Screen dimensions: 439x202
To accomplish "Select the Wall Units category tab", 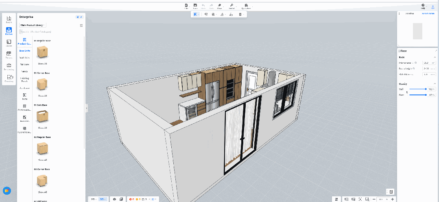I will coord(24,58).
